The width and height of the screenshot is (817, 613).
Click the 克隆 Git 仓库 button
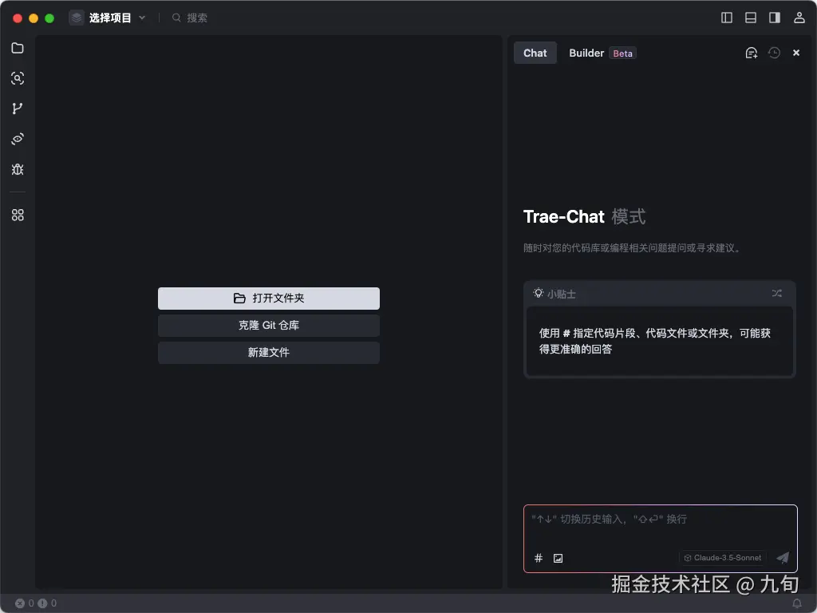[269, 326]
